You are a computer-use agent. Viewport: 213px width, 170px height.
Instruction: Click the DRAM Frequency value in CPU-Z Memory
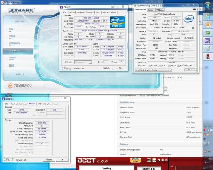click(x=42, y=123)
